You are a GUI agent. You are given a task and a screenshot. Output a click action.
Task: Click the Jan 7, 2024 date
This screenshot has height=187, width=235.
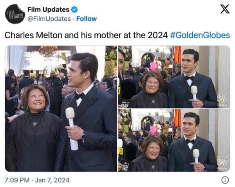pyautogui.click(x=52, y=180)
